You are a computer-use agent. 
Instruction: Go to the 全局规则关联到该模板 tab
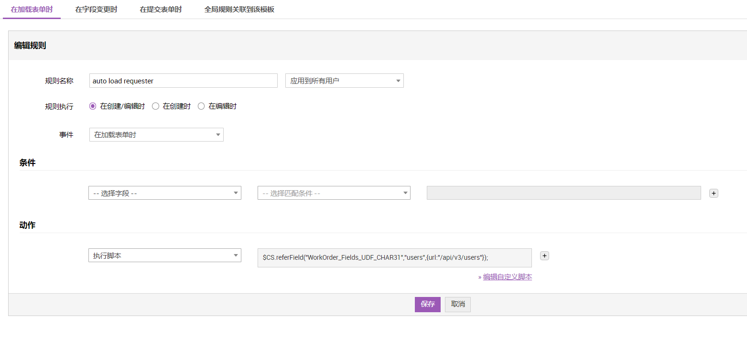coord(239,10)
